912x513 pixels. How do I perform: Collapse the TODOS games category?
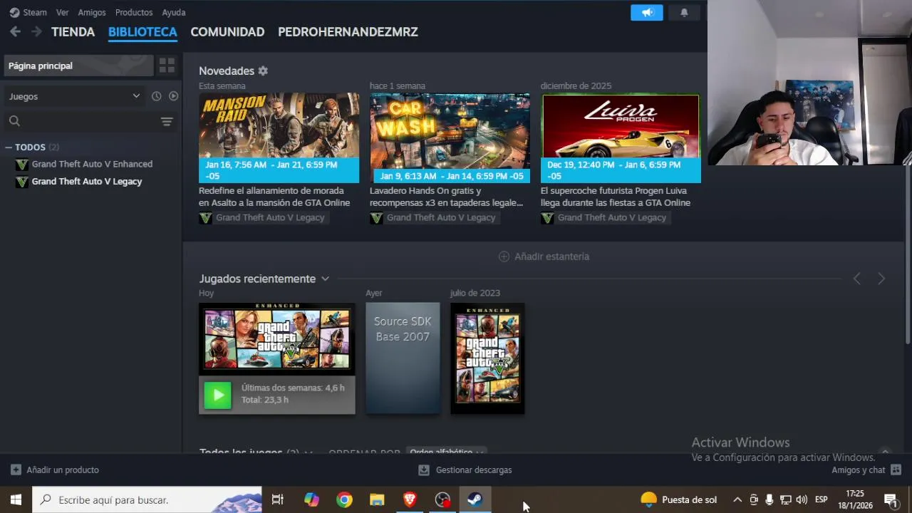9,147
